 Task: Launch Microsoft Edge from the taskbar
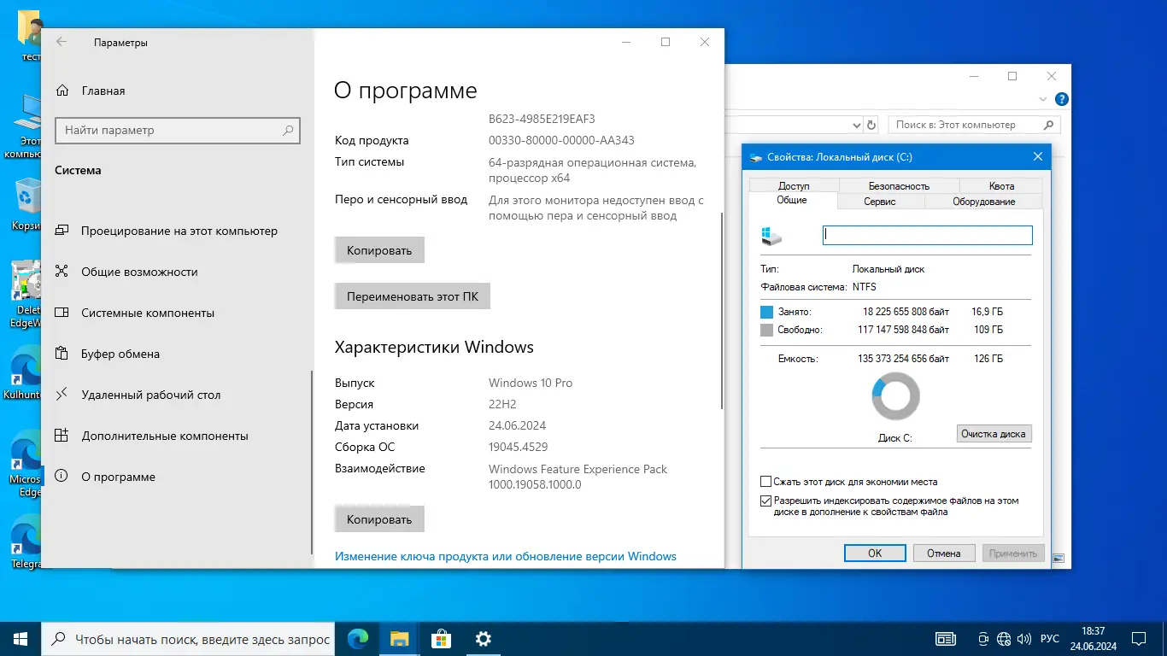358,639
